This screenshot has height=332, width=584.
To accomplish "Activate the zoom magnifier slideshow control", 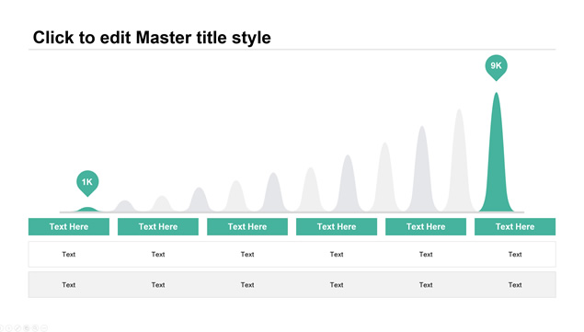I will pyautogui.click(x=35, y=328).
